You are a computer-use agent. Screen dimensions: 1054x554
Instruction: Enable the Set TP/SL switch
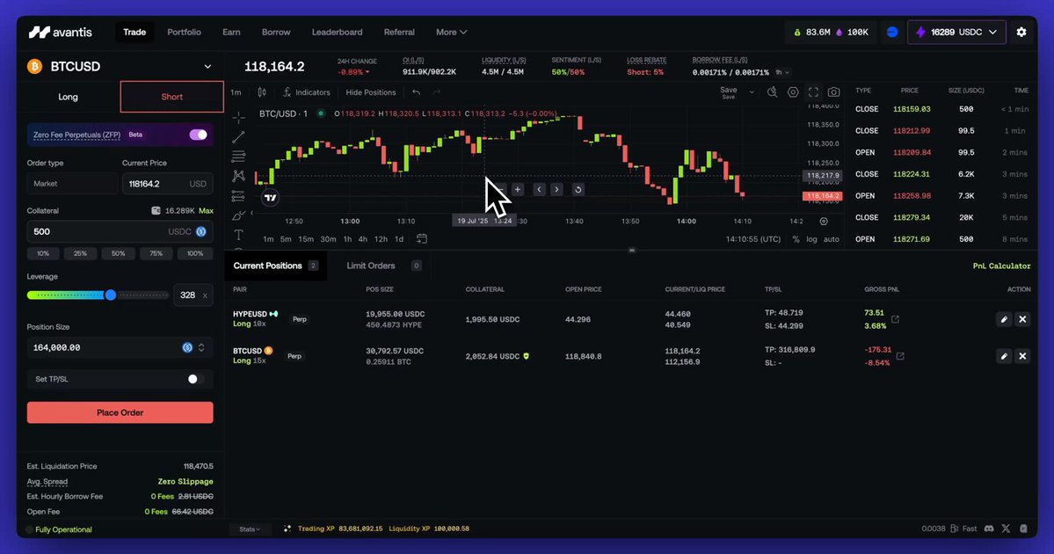pos(195,379)
